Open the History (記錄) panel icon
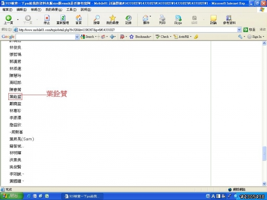The width and height of the screenshot is (267, 200). point(128,20)
